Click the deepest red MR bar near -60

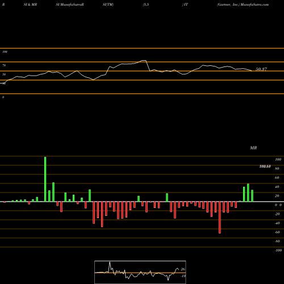pyautogui.click(x=220, y=218)
